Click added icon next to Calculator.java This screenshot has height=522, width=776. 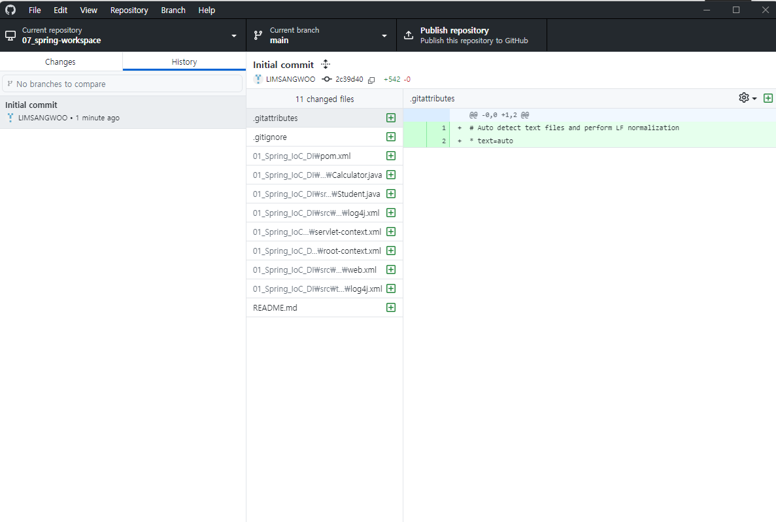tap(391, 175)
